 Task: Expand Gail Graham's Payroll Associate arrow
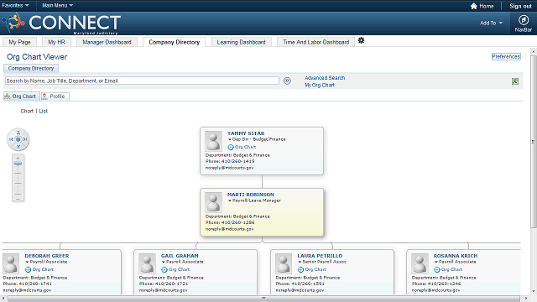tap(164, 262)
